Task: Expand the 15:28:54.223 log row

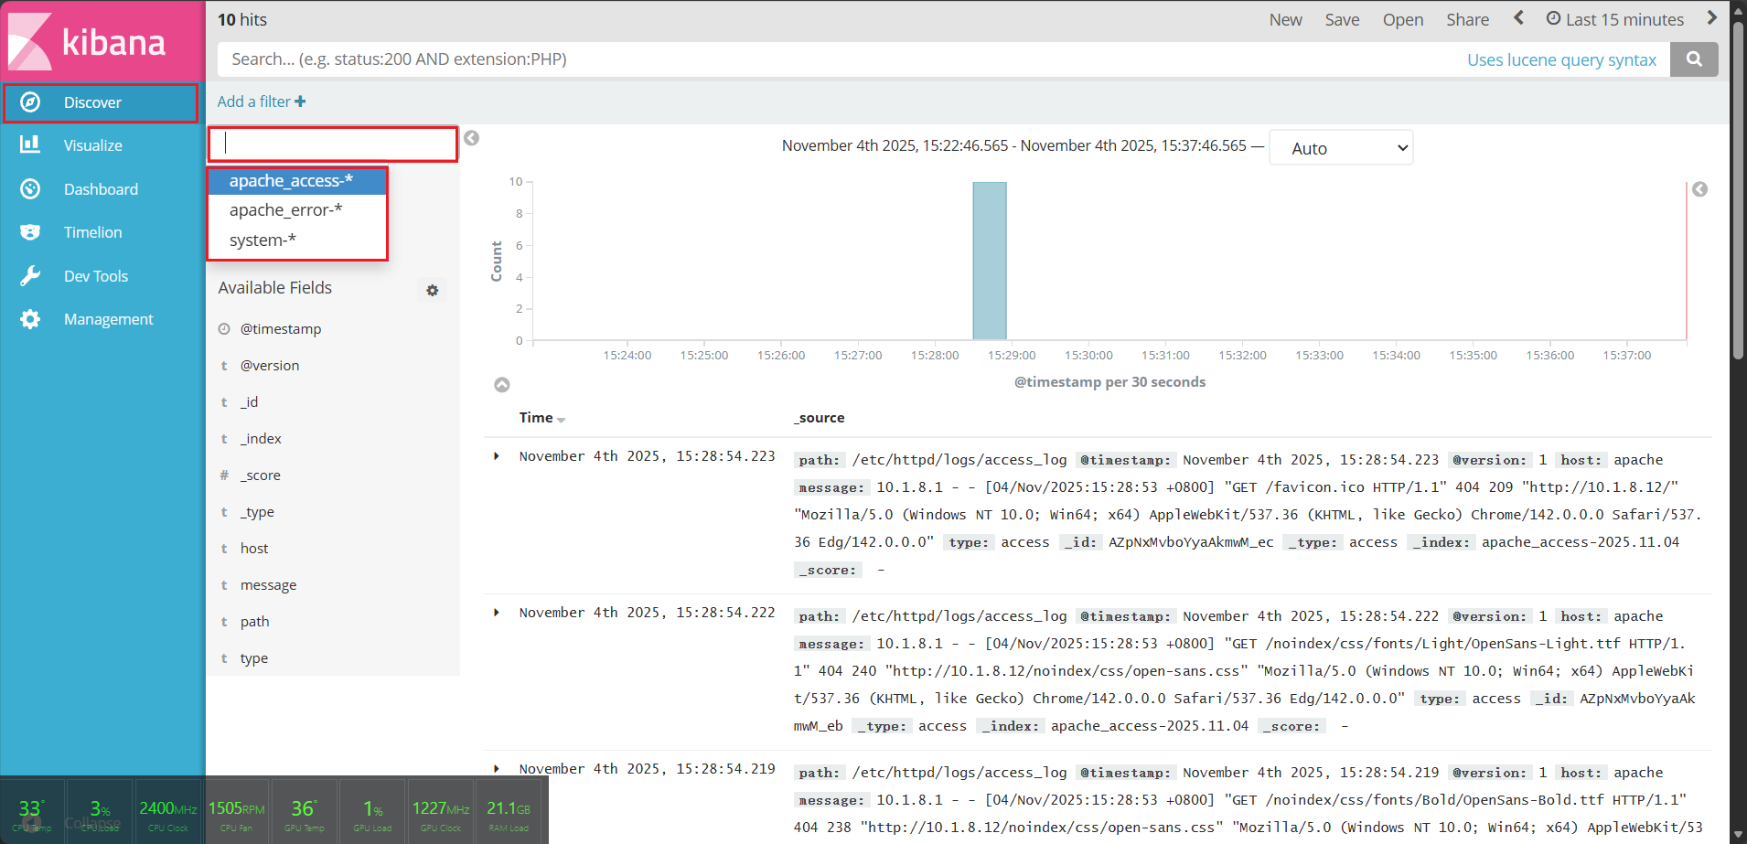Action: pos(497,456)
